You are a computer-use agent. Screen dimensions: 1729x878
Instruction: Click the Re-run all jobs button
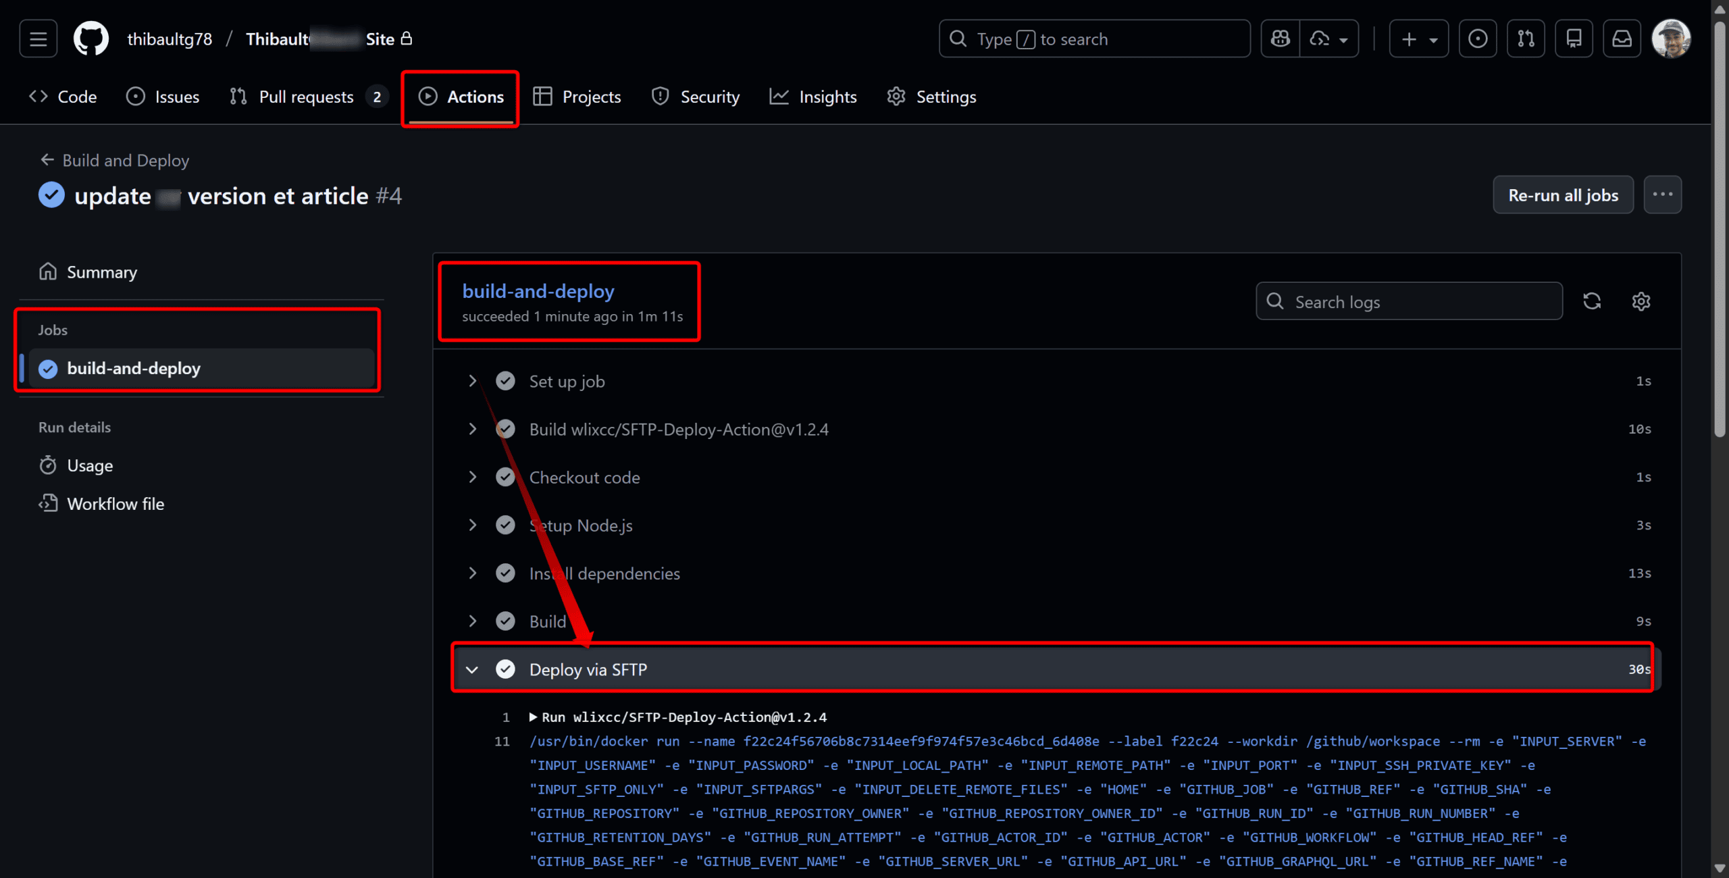[1562, 195]
